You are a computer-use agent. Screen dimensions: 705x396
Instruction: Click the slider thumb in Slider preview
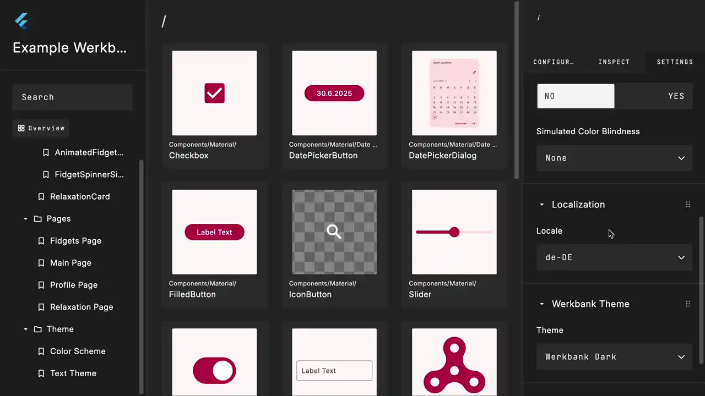click(x=454, y=232)
